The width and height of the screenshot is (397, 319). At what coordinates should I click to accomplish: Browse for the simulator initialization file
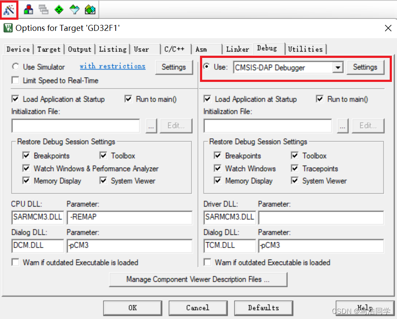pos(151,126)
